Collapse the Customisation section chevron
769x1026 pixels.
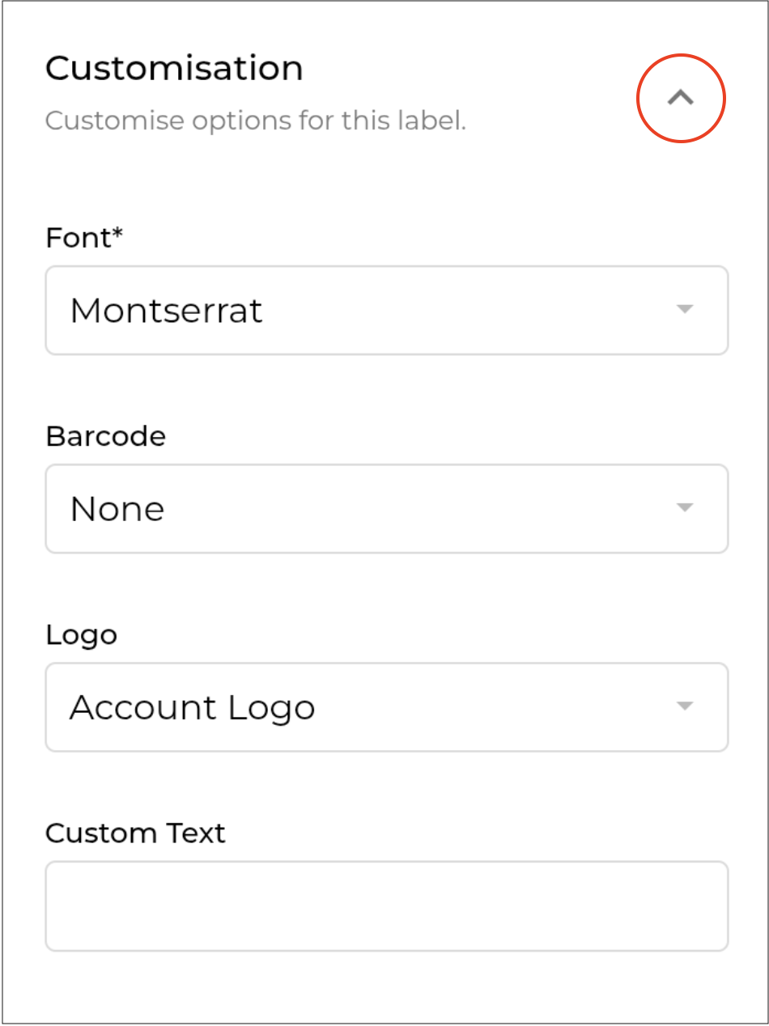(681, 98)
